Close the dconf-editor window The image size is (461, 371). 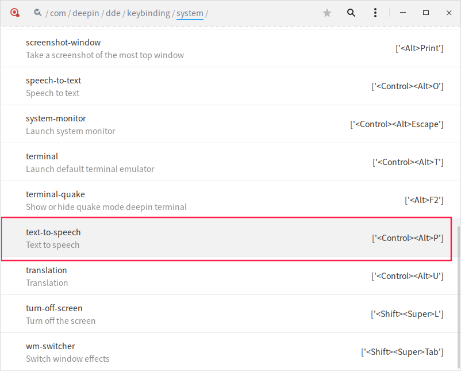(x=449, y=13)
